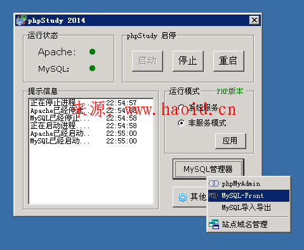
Task: Click the 正在停止进程 log line
Action: (x=84, y=103)
